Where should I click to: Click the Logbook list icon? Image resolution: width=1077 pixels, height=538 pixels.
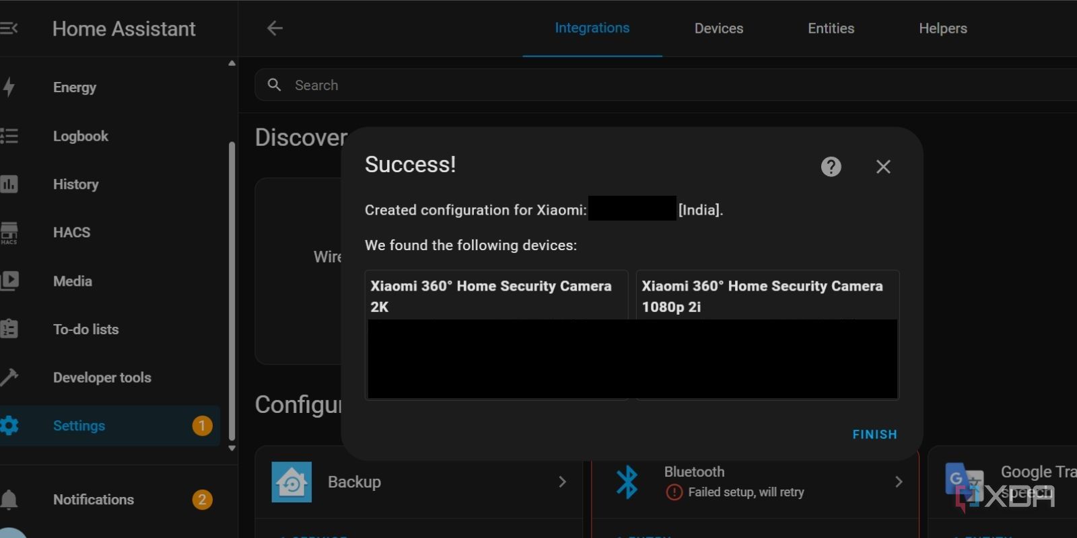click(x=9, y=136)
